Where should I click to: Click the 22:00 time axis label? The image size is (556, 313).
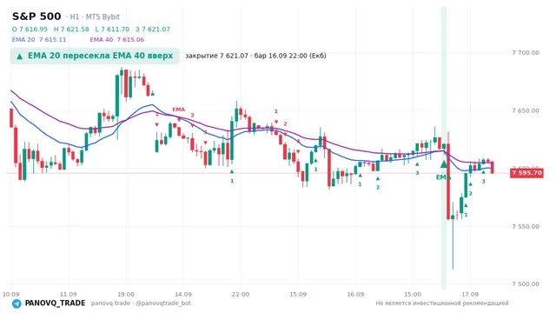[241, 294]
